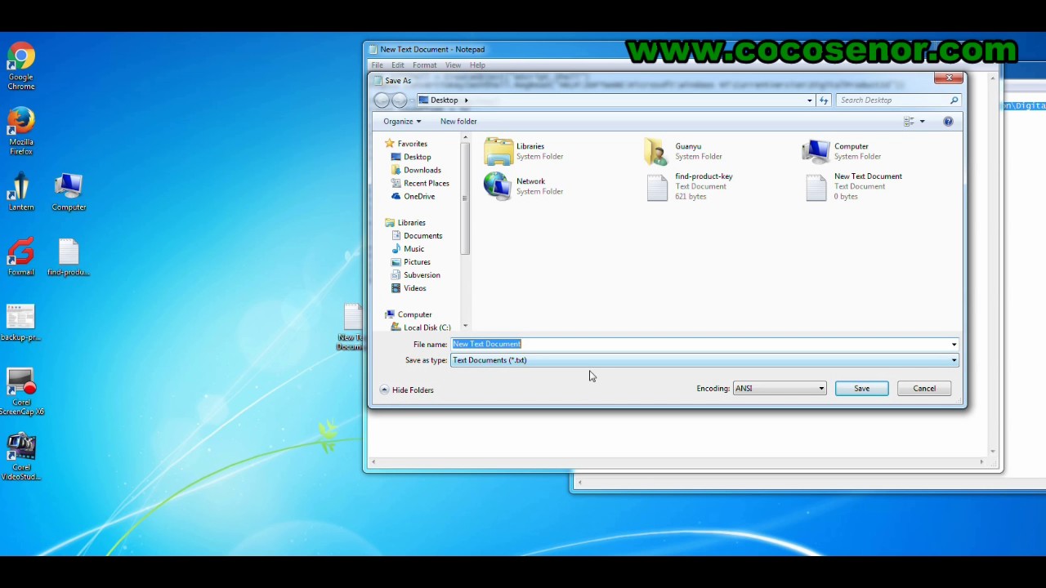Click the Save button

[x=861, y=389]
